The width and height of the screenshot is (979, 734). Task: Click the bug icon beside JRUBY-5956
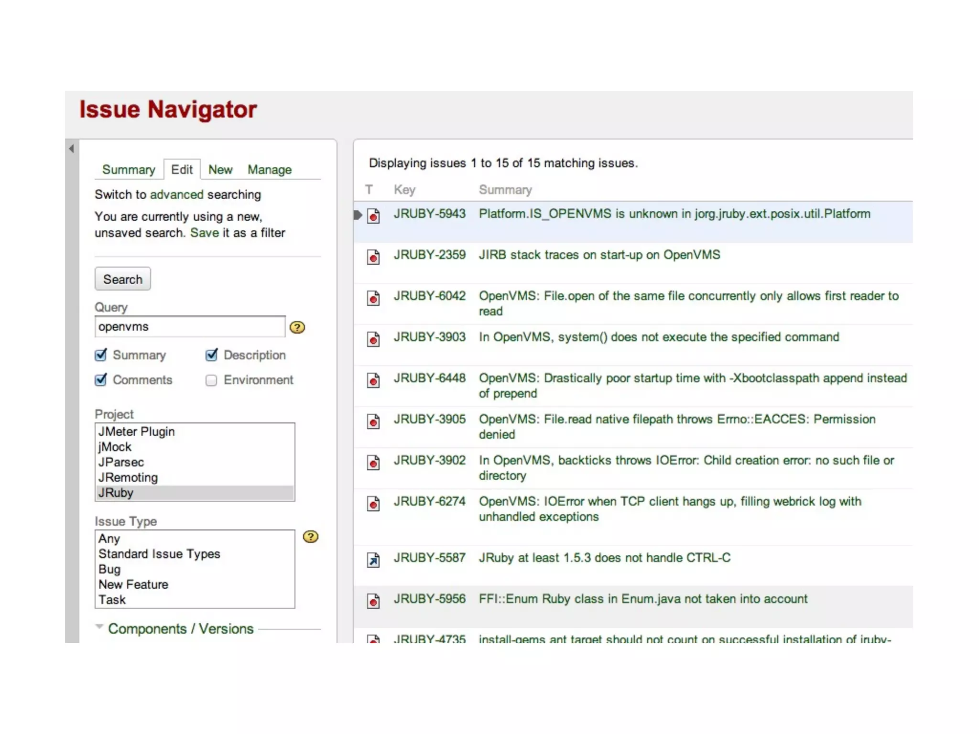[373, 601]
